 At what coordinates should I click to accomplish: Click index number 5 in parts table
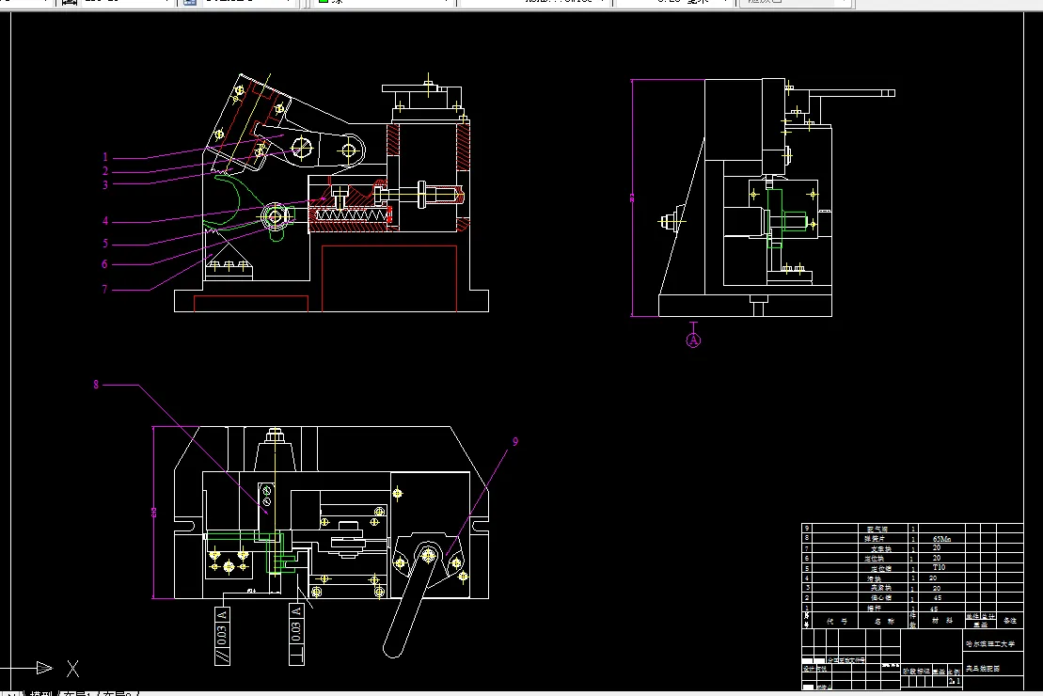[807, 568]
